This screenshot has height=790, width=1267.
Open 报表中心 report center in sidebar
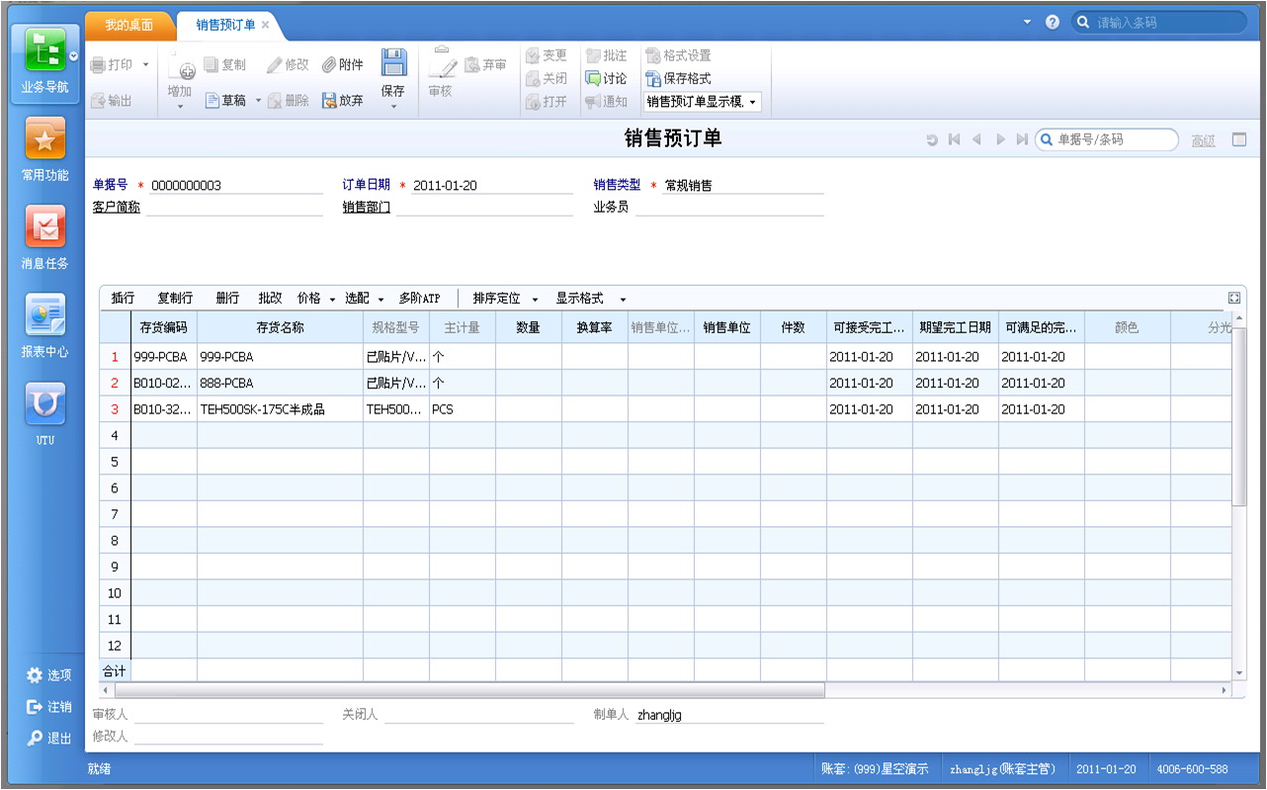coord(44,315)
